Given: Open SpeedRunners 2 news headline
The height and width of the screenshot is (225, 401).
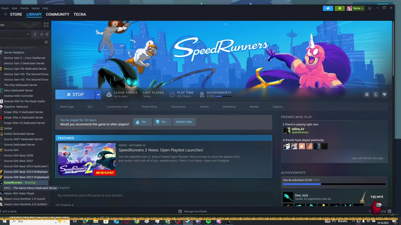Looking at the screenshot, I should (161, 150).
